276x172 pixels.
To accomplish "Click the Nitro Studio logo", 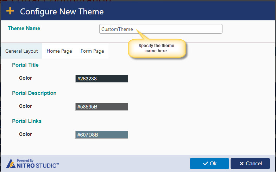I will pyautogui.click(x=32, y=164).
